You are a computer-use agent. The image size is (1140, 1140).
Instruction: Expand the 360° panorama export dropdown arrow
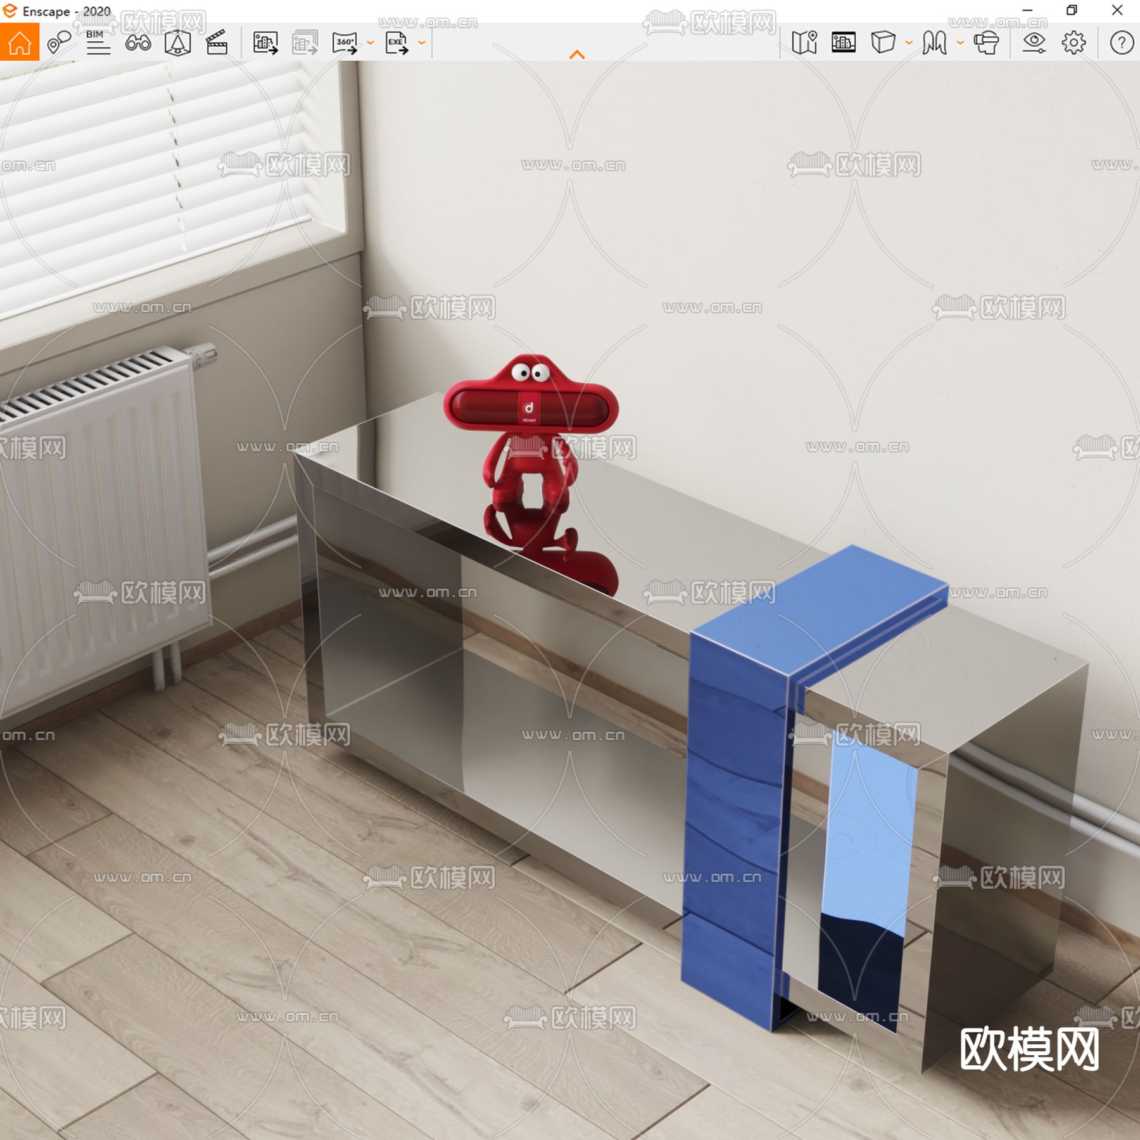tap(370, 43)
